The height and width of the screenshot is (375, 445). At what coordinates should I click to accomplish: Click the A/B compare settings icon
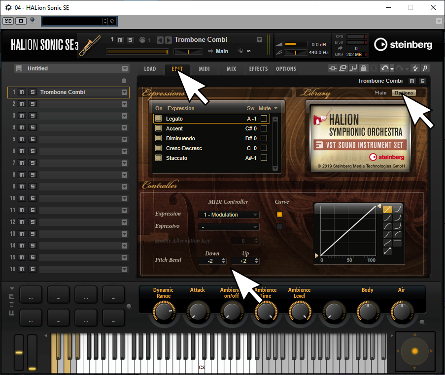(8, 21)
